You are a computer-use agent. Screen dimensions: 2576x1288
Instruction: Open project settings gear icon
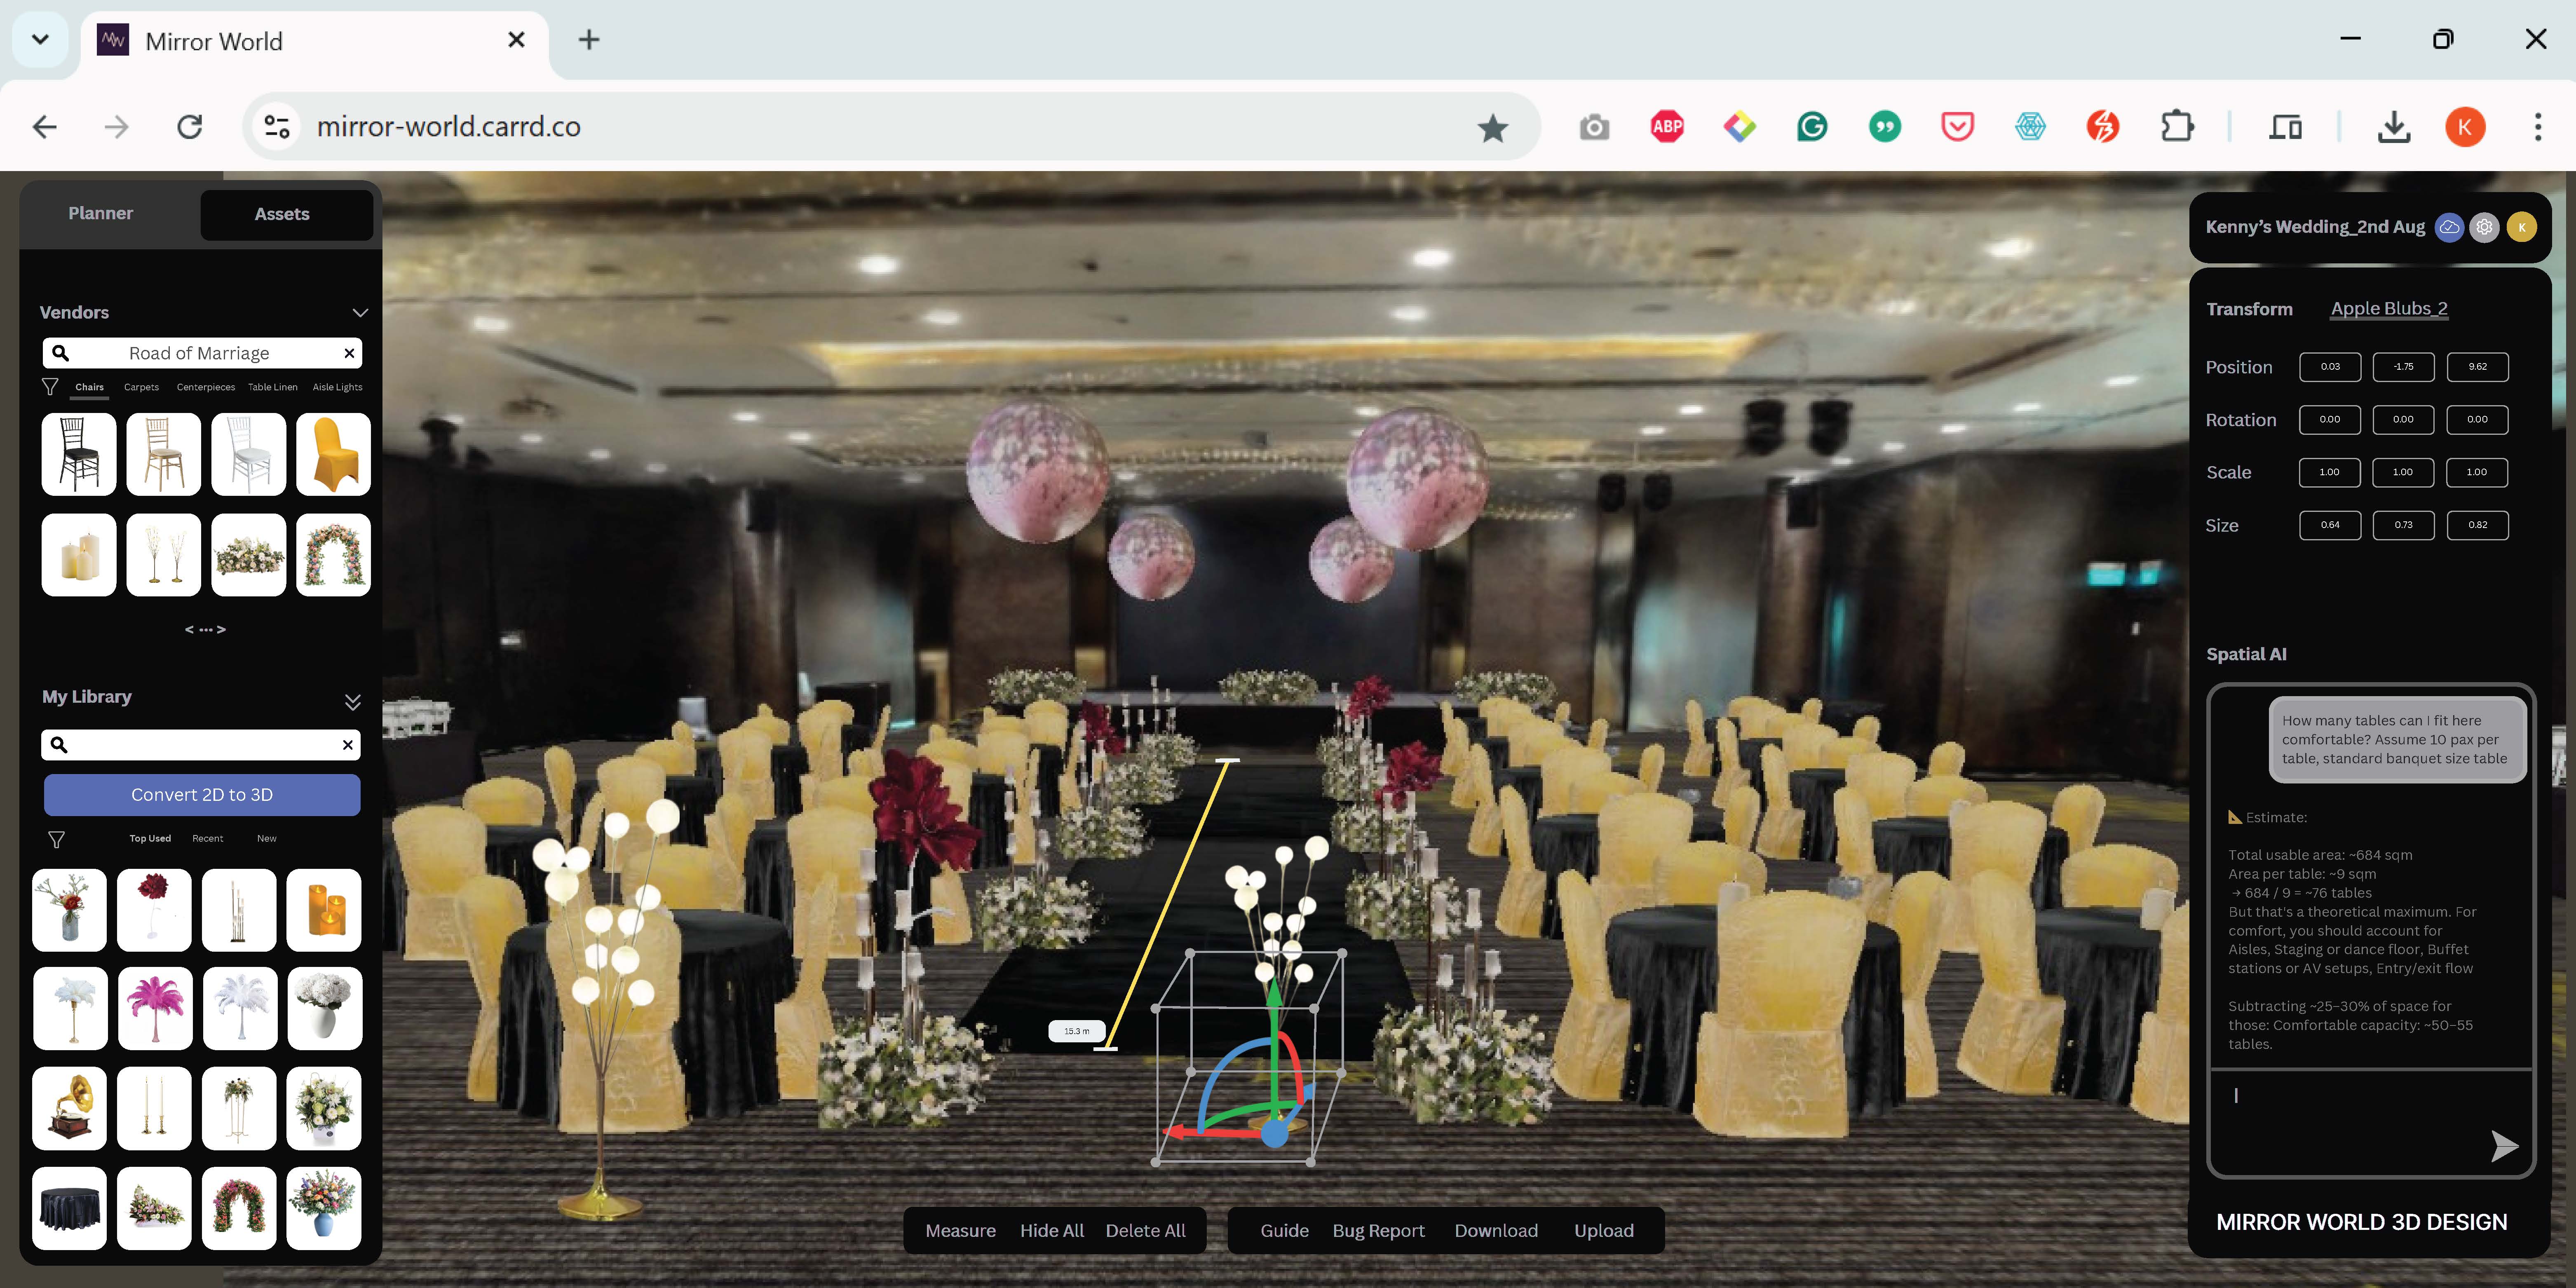coord(2484,227)
